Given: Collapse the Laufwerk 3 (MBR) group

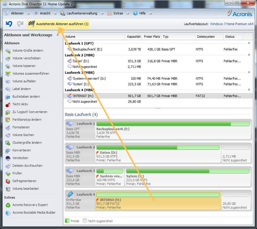Looking at the screenshot, I should (x=249, y=72).
